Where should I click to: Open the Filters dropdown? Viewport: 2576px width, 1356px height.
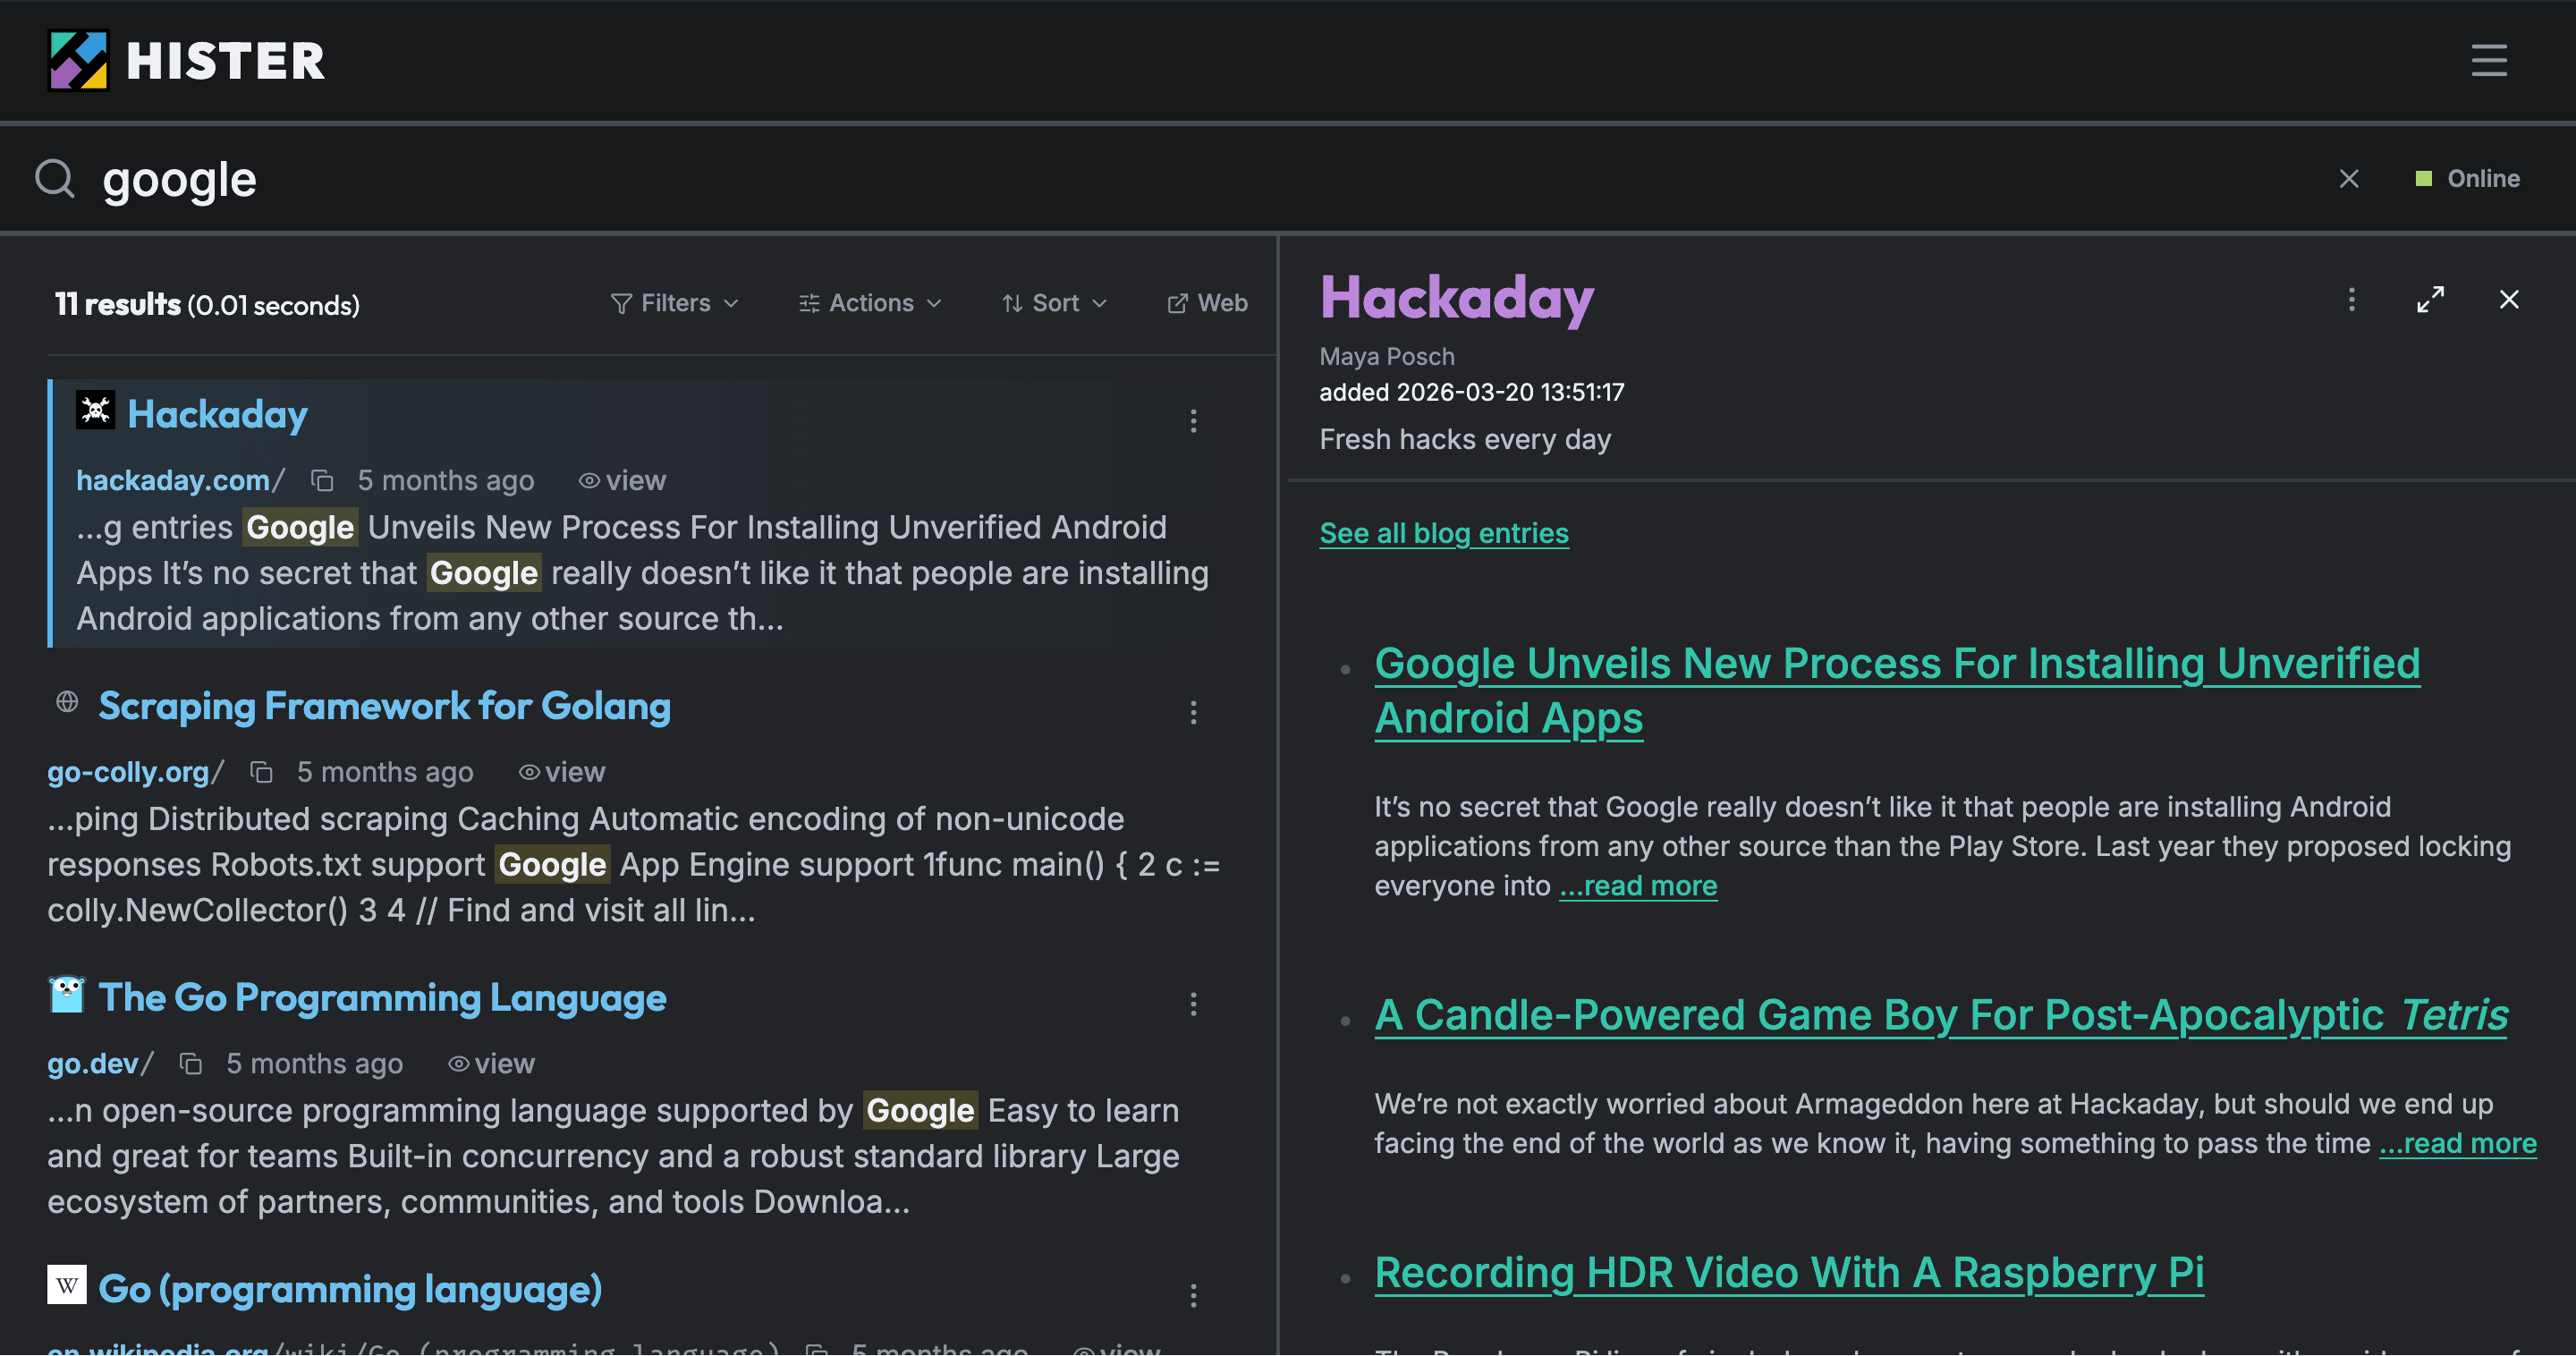coord(675,303)
